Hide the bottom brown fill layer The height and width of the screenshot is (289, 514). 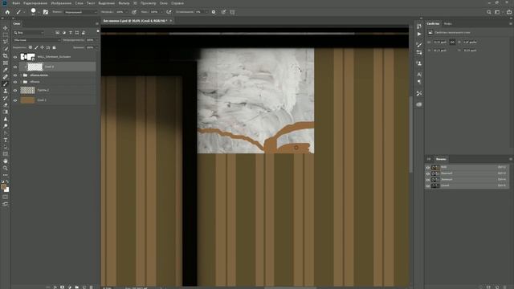(15, 100)
